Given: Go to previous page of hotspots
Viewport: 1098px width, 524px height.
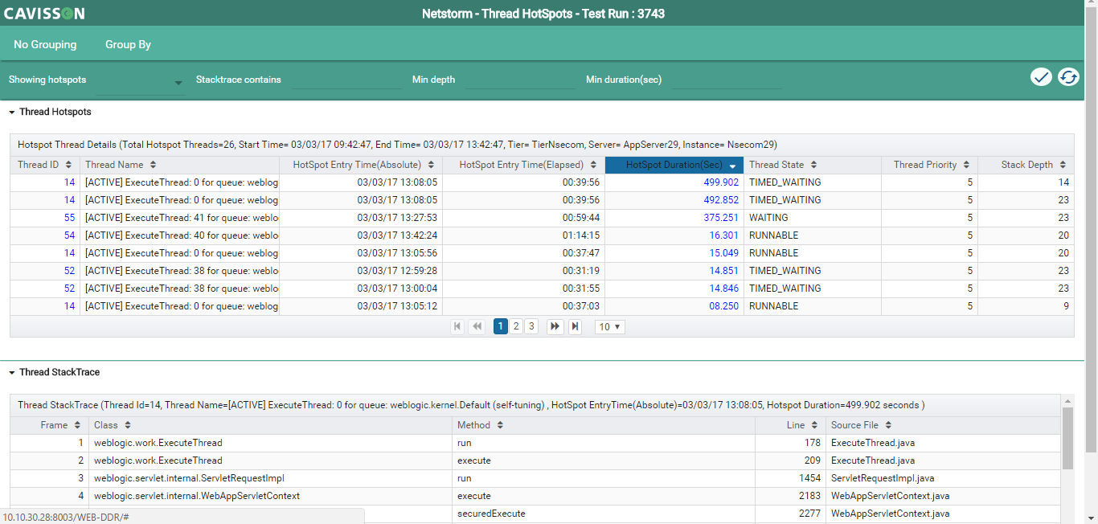Looking at the screenshot, I should (x=477, y=326).
